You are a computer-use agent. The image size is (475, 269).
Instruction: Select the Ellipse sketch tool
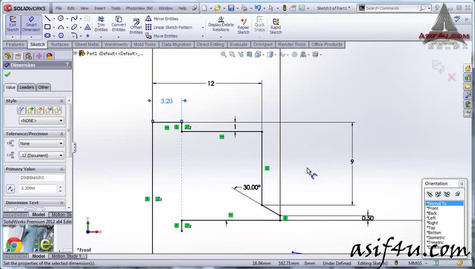74,27
